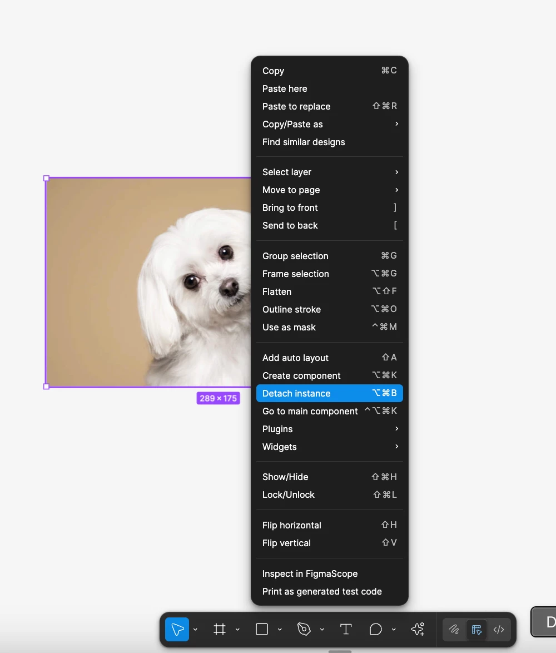Choose Group selection
Viewport: 556px width, 653px height.
(x=330, y=256)
